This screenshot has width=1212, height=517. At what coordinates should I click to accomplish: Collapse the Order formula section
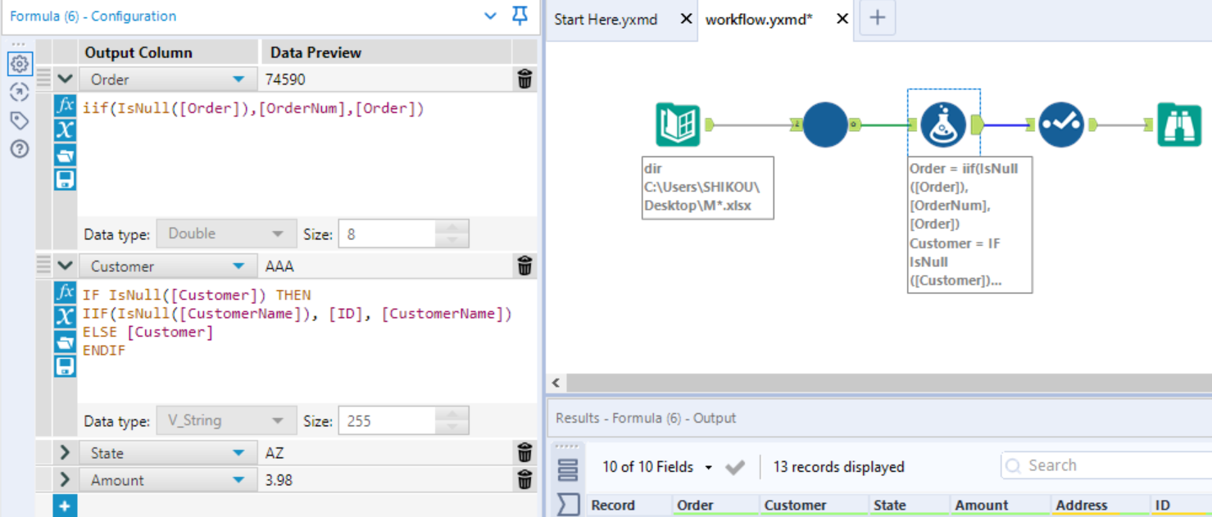click(x=65, y=79)
